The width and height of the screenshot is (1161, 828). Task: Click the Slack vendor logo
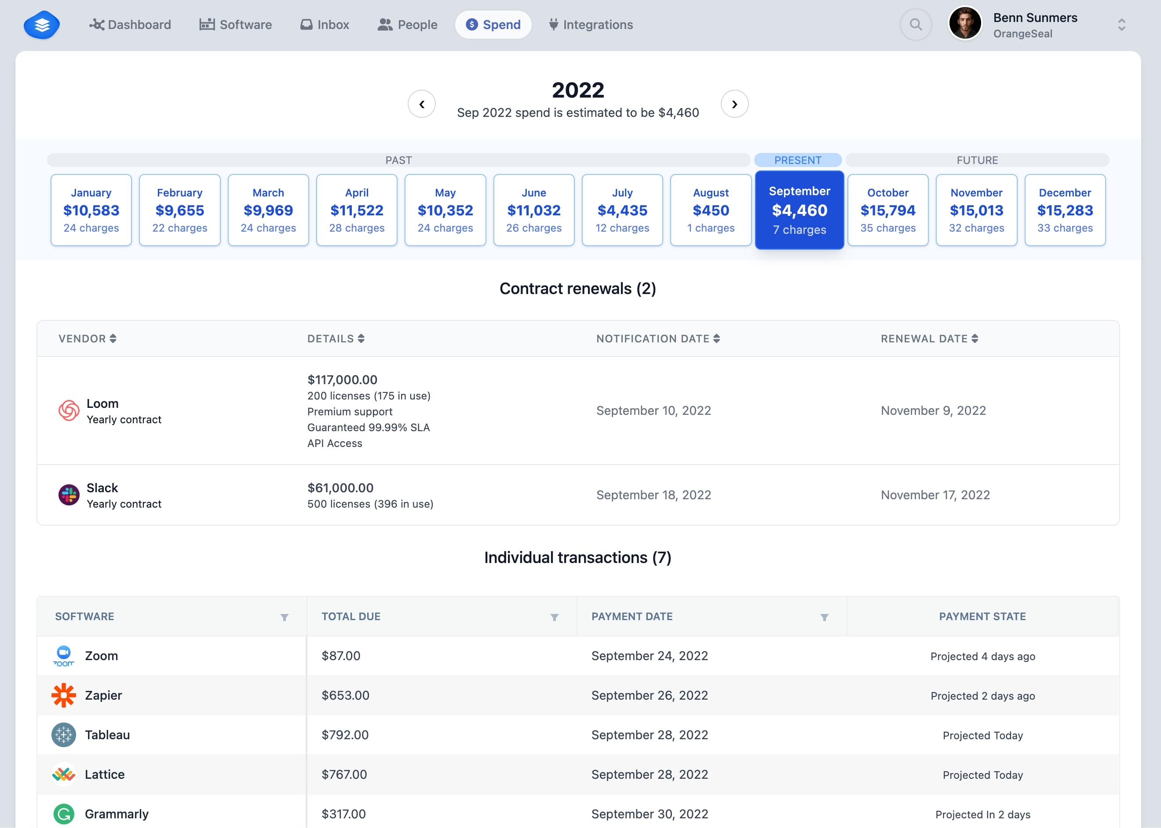pyautogui.click(x=69, y=494)
